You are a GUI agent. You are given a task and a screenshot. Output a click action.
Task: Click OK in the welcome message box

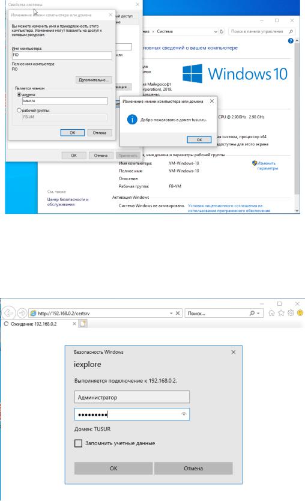coord(199,139)
